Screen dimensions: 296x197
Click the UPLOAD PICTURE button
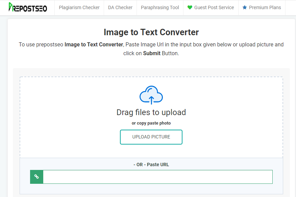tap(151, 137)
